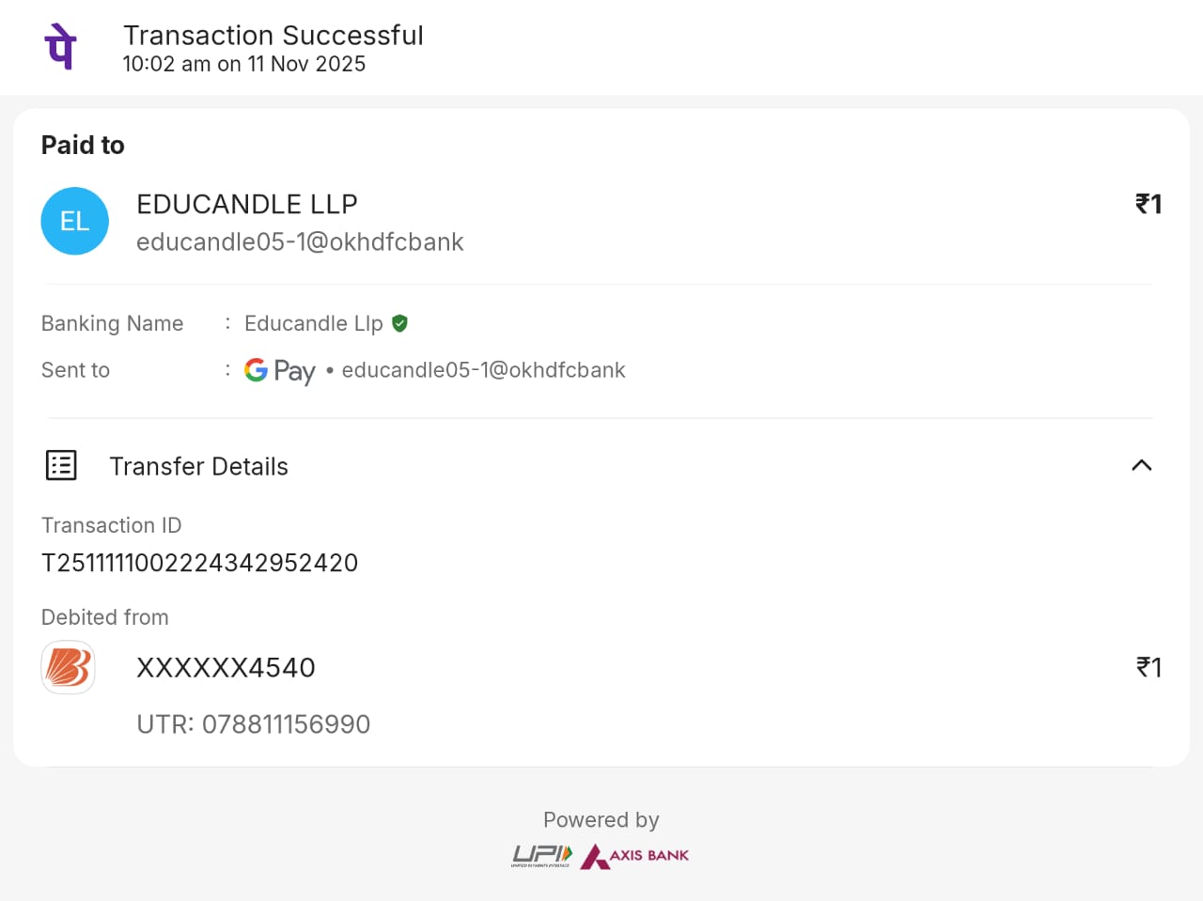Viewport: 1203px width, 901px height.
Task: Click the Transaction Successful title
Action: pyautogui.click(x=273, y=36)
